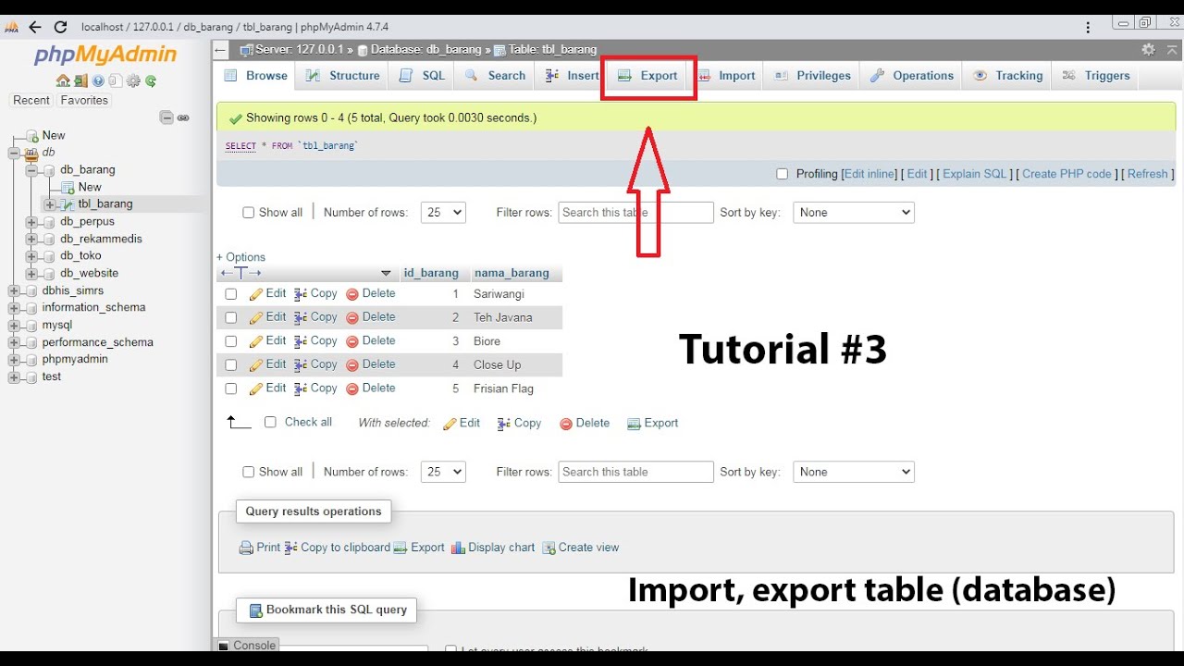Image resolution: width=1184 pixels, height=666 pixels.
Task: Select the Close Up row checkbox
Action: point(231,365)
